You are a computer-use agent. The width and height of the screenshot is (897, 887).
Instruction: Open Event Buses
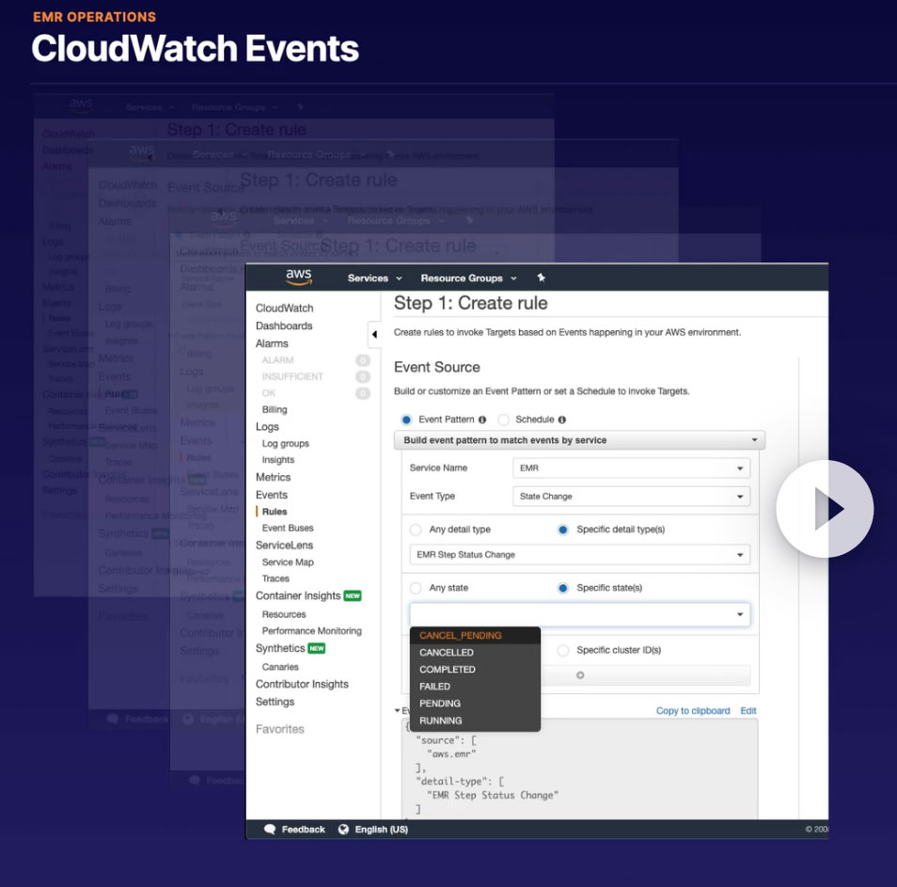[x=288, y=528]
